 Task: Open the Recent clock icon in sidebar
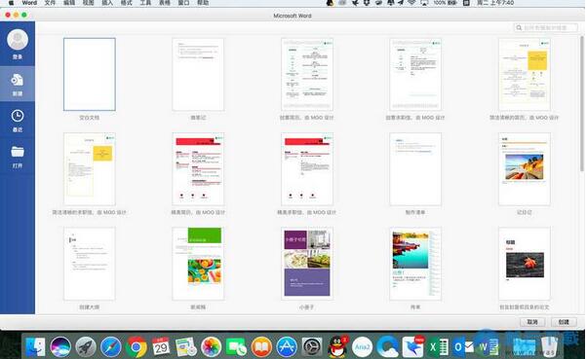click(18, 116)
